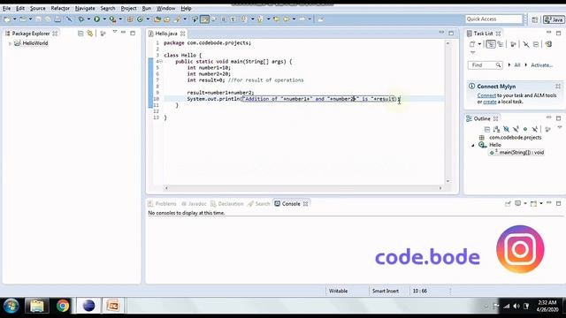This screenshot has height=318, width=566.
Task: Select the Hello.java editor tab
Action: [x=166, y=34]
